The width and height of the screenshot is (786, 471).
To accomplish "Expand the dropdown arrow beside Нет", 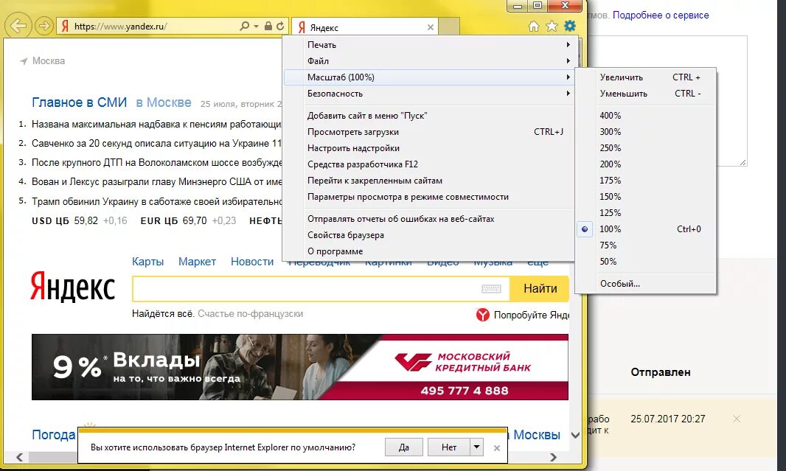I will click(x=477, y=447).
